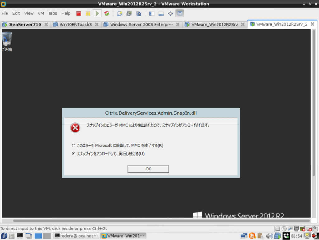Close the Win10ENTbash3 tab
319x240 pixels.
pyautogui.click(x=97, y=24)
